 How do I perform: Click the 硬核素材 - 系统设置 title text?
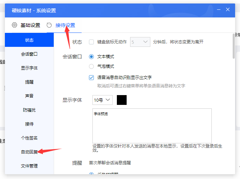pos(34,10)
